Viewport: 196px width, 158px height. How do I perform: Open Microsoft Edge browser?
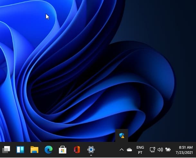pyautogui.click(x=49, y=150)
